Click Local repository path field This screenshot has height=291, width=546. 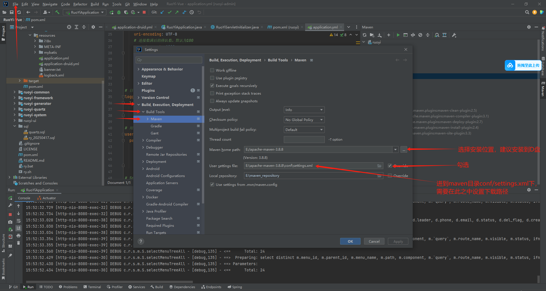coord(313,176)
